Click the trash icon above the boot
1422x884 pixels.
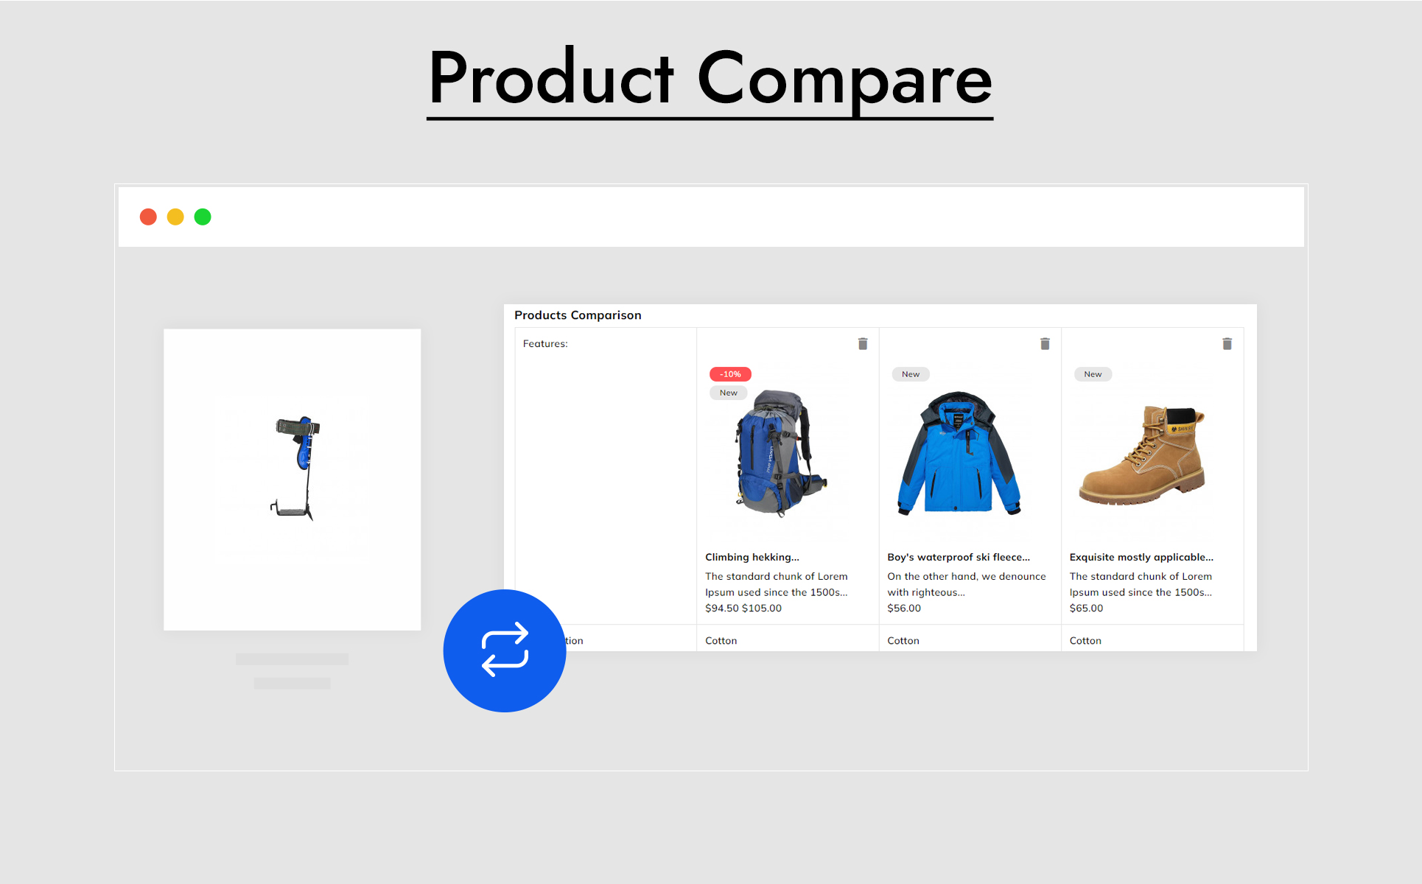pos(1227,344)
